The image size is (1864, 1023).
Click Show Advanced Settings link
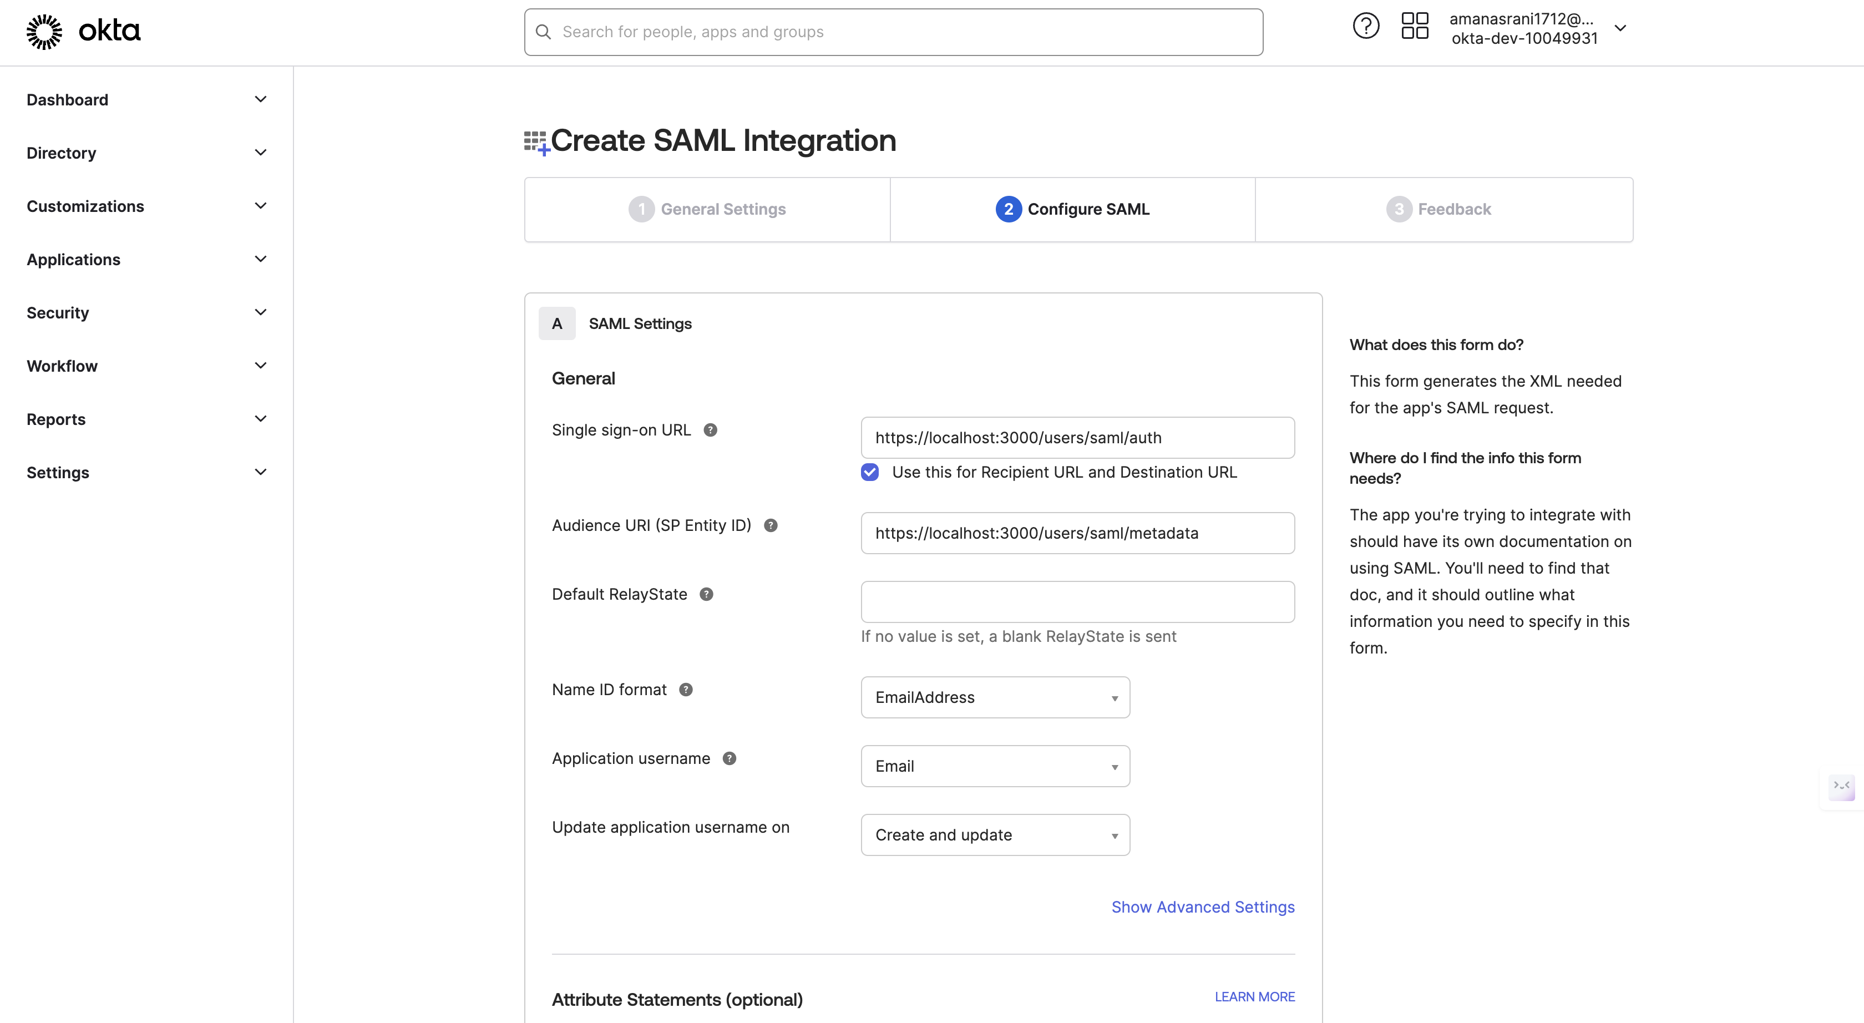pyautogui.click(x=1203, y=907)
